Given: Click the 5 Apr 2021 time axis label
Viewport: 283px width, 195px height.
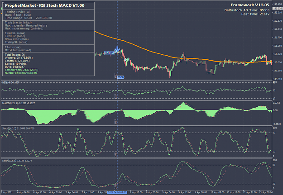Looking at the screenshot, I should 7,192.
